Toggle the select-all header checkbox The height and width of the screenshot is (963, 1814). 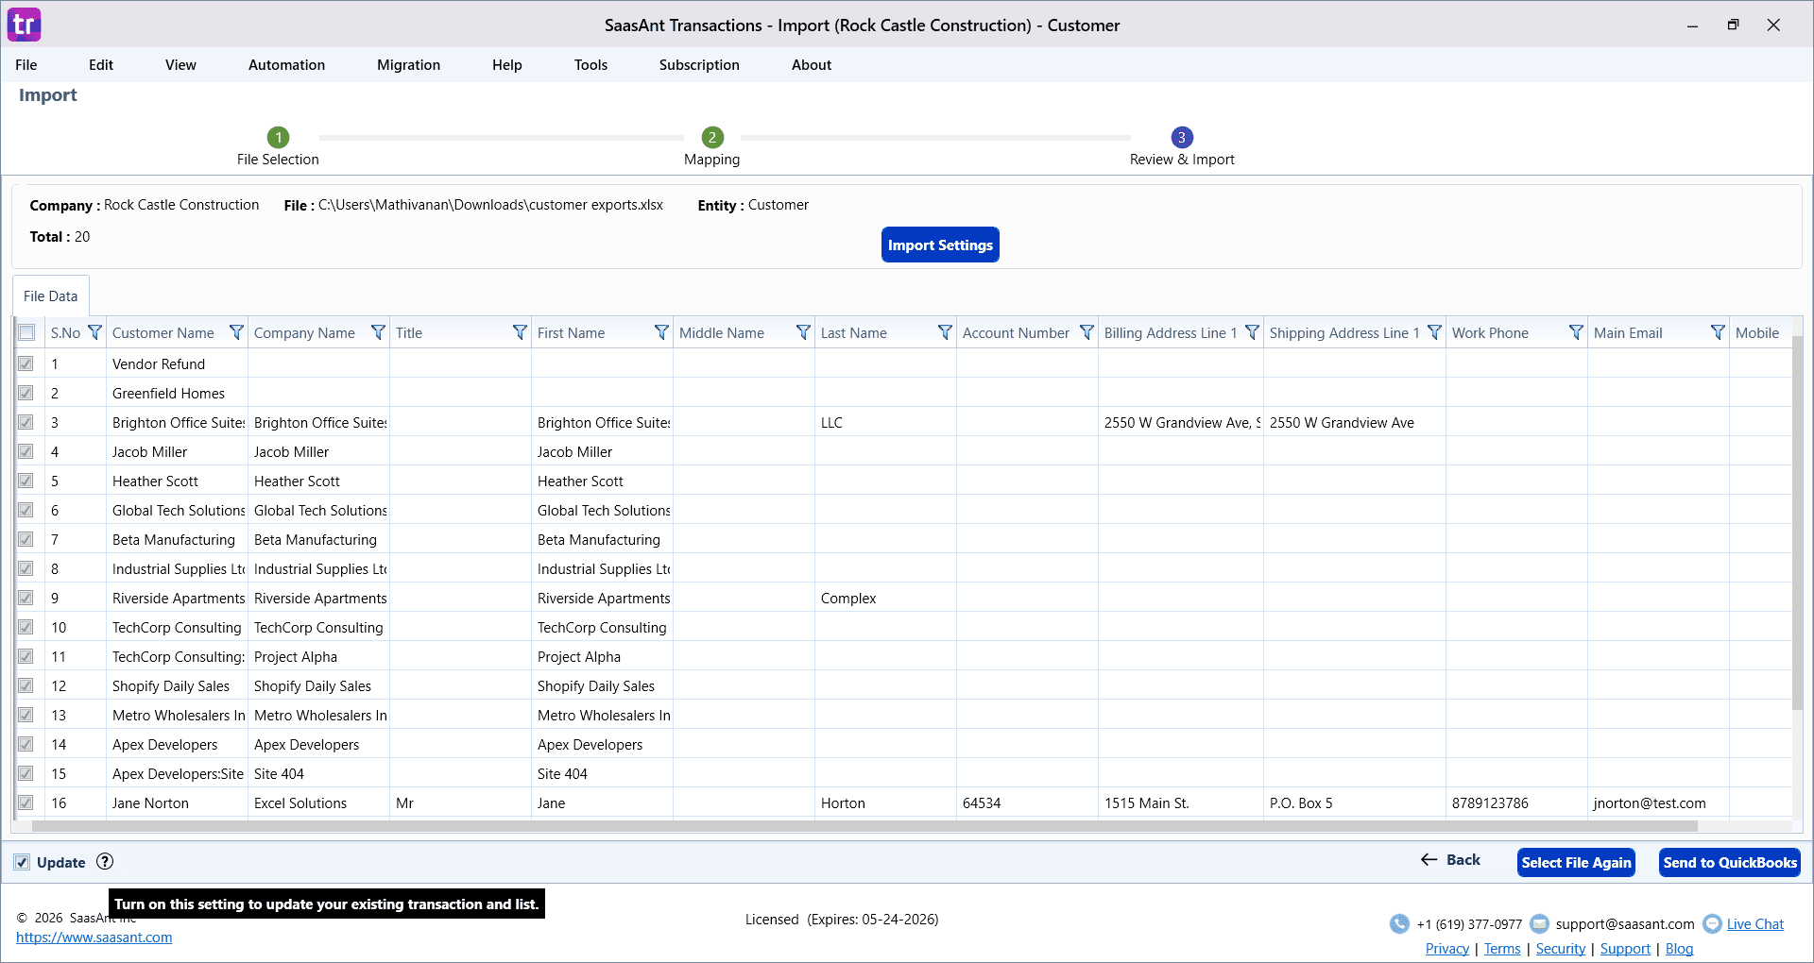click(26, 332)
